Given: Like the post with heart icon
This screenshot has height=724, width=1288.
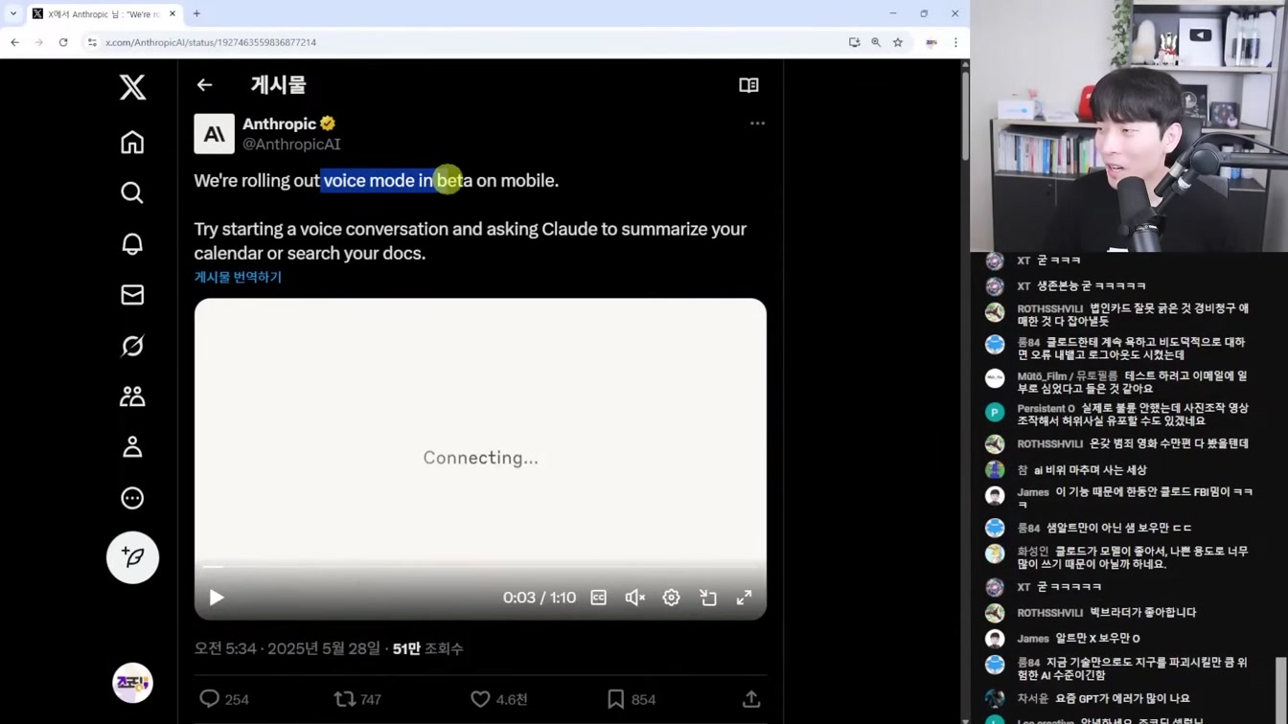Looking at the screenshot, I should pos(480,699).
